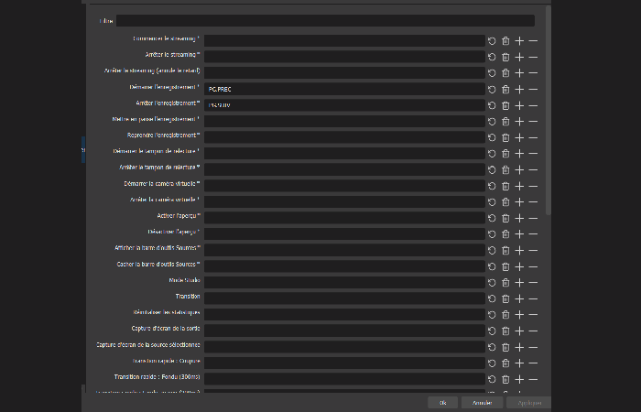Delete the Transition hotkey with trash icon

pyautogui.click(x=505, y=298)
